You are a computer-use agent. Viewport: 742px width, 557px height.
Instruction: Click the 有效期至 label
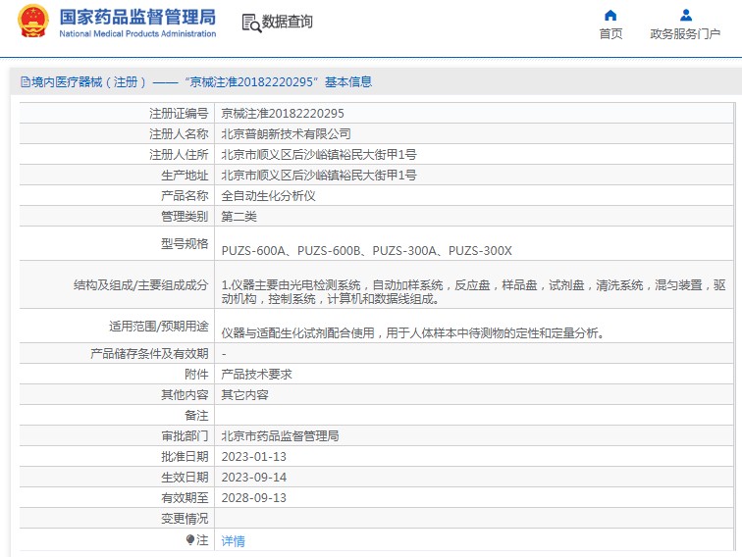pyautogui.click(x=185, y=498)
